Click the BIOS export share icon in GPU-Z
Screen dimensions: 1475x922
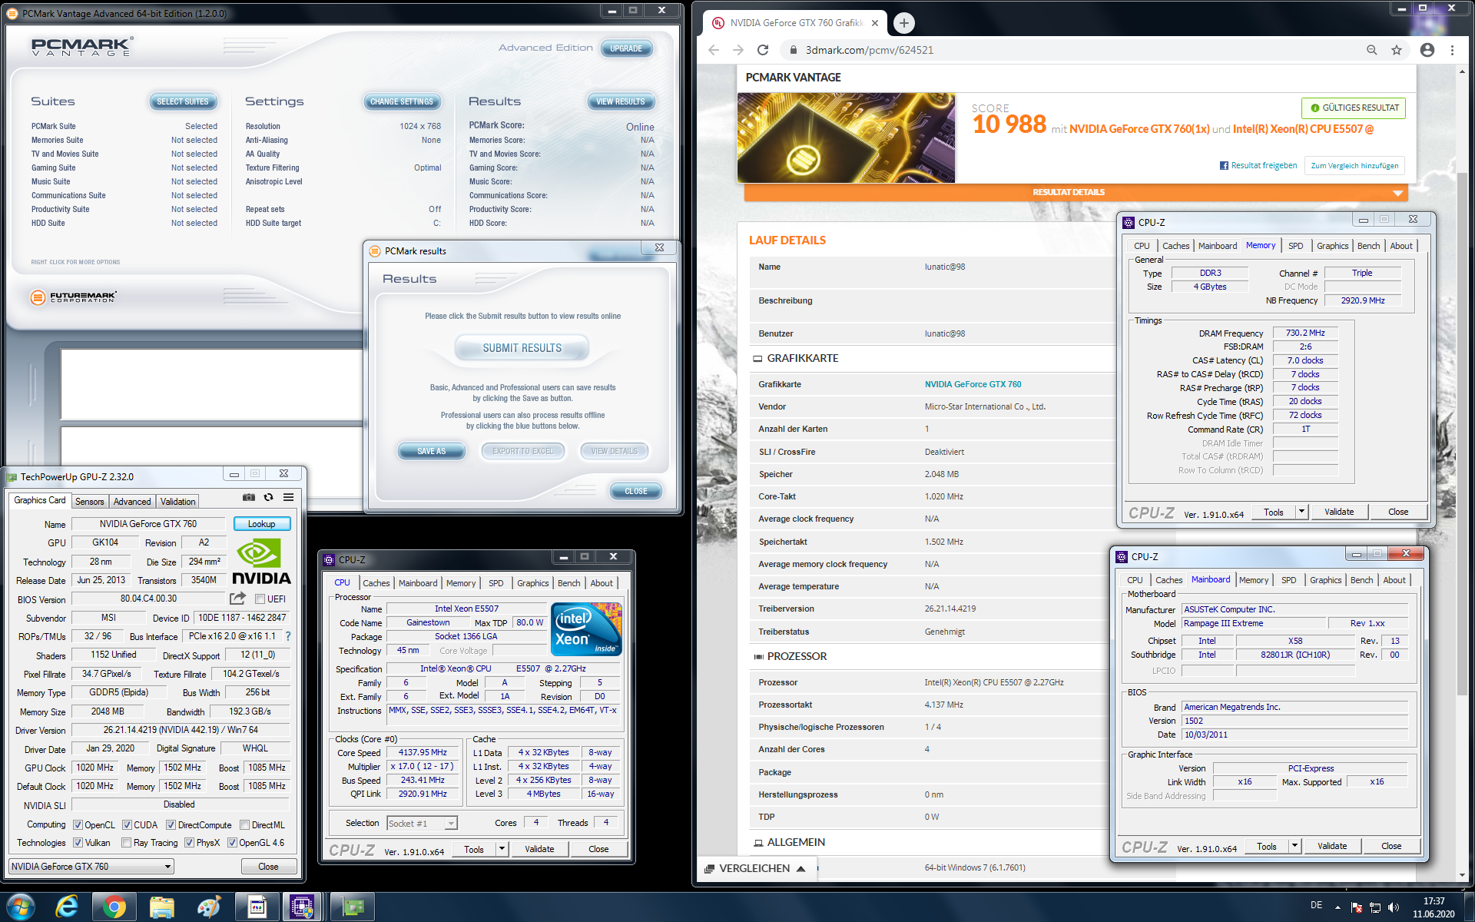click(237, 599)
